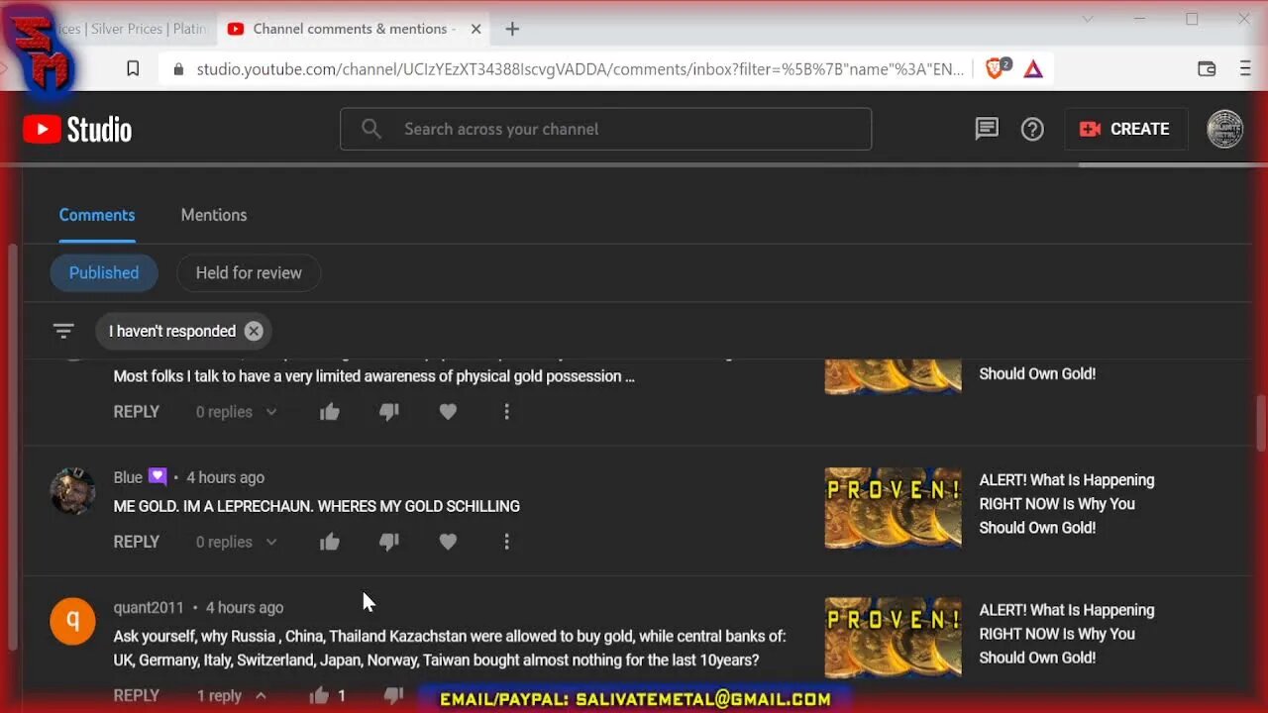1268x713 pixels.
Task: Dislike Blue's leprechaun comment
Action: pos(389,542)
